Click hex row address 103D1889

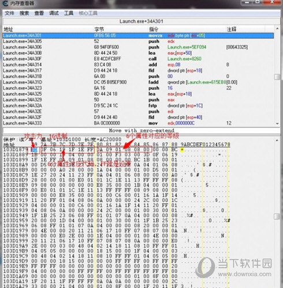pos(16,155)
